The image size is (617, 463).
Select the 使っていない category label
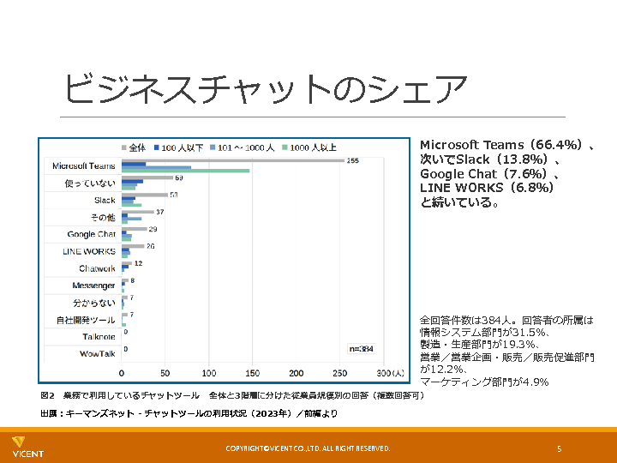pyautogui.click(x=90, y=183)
